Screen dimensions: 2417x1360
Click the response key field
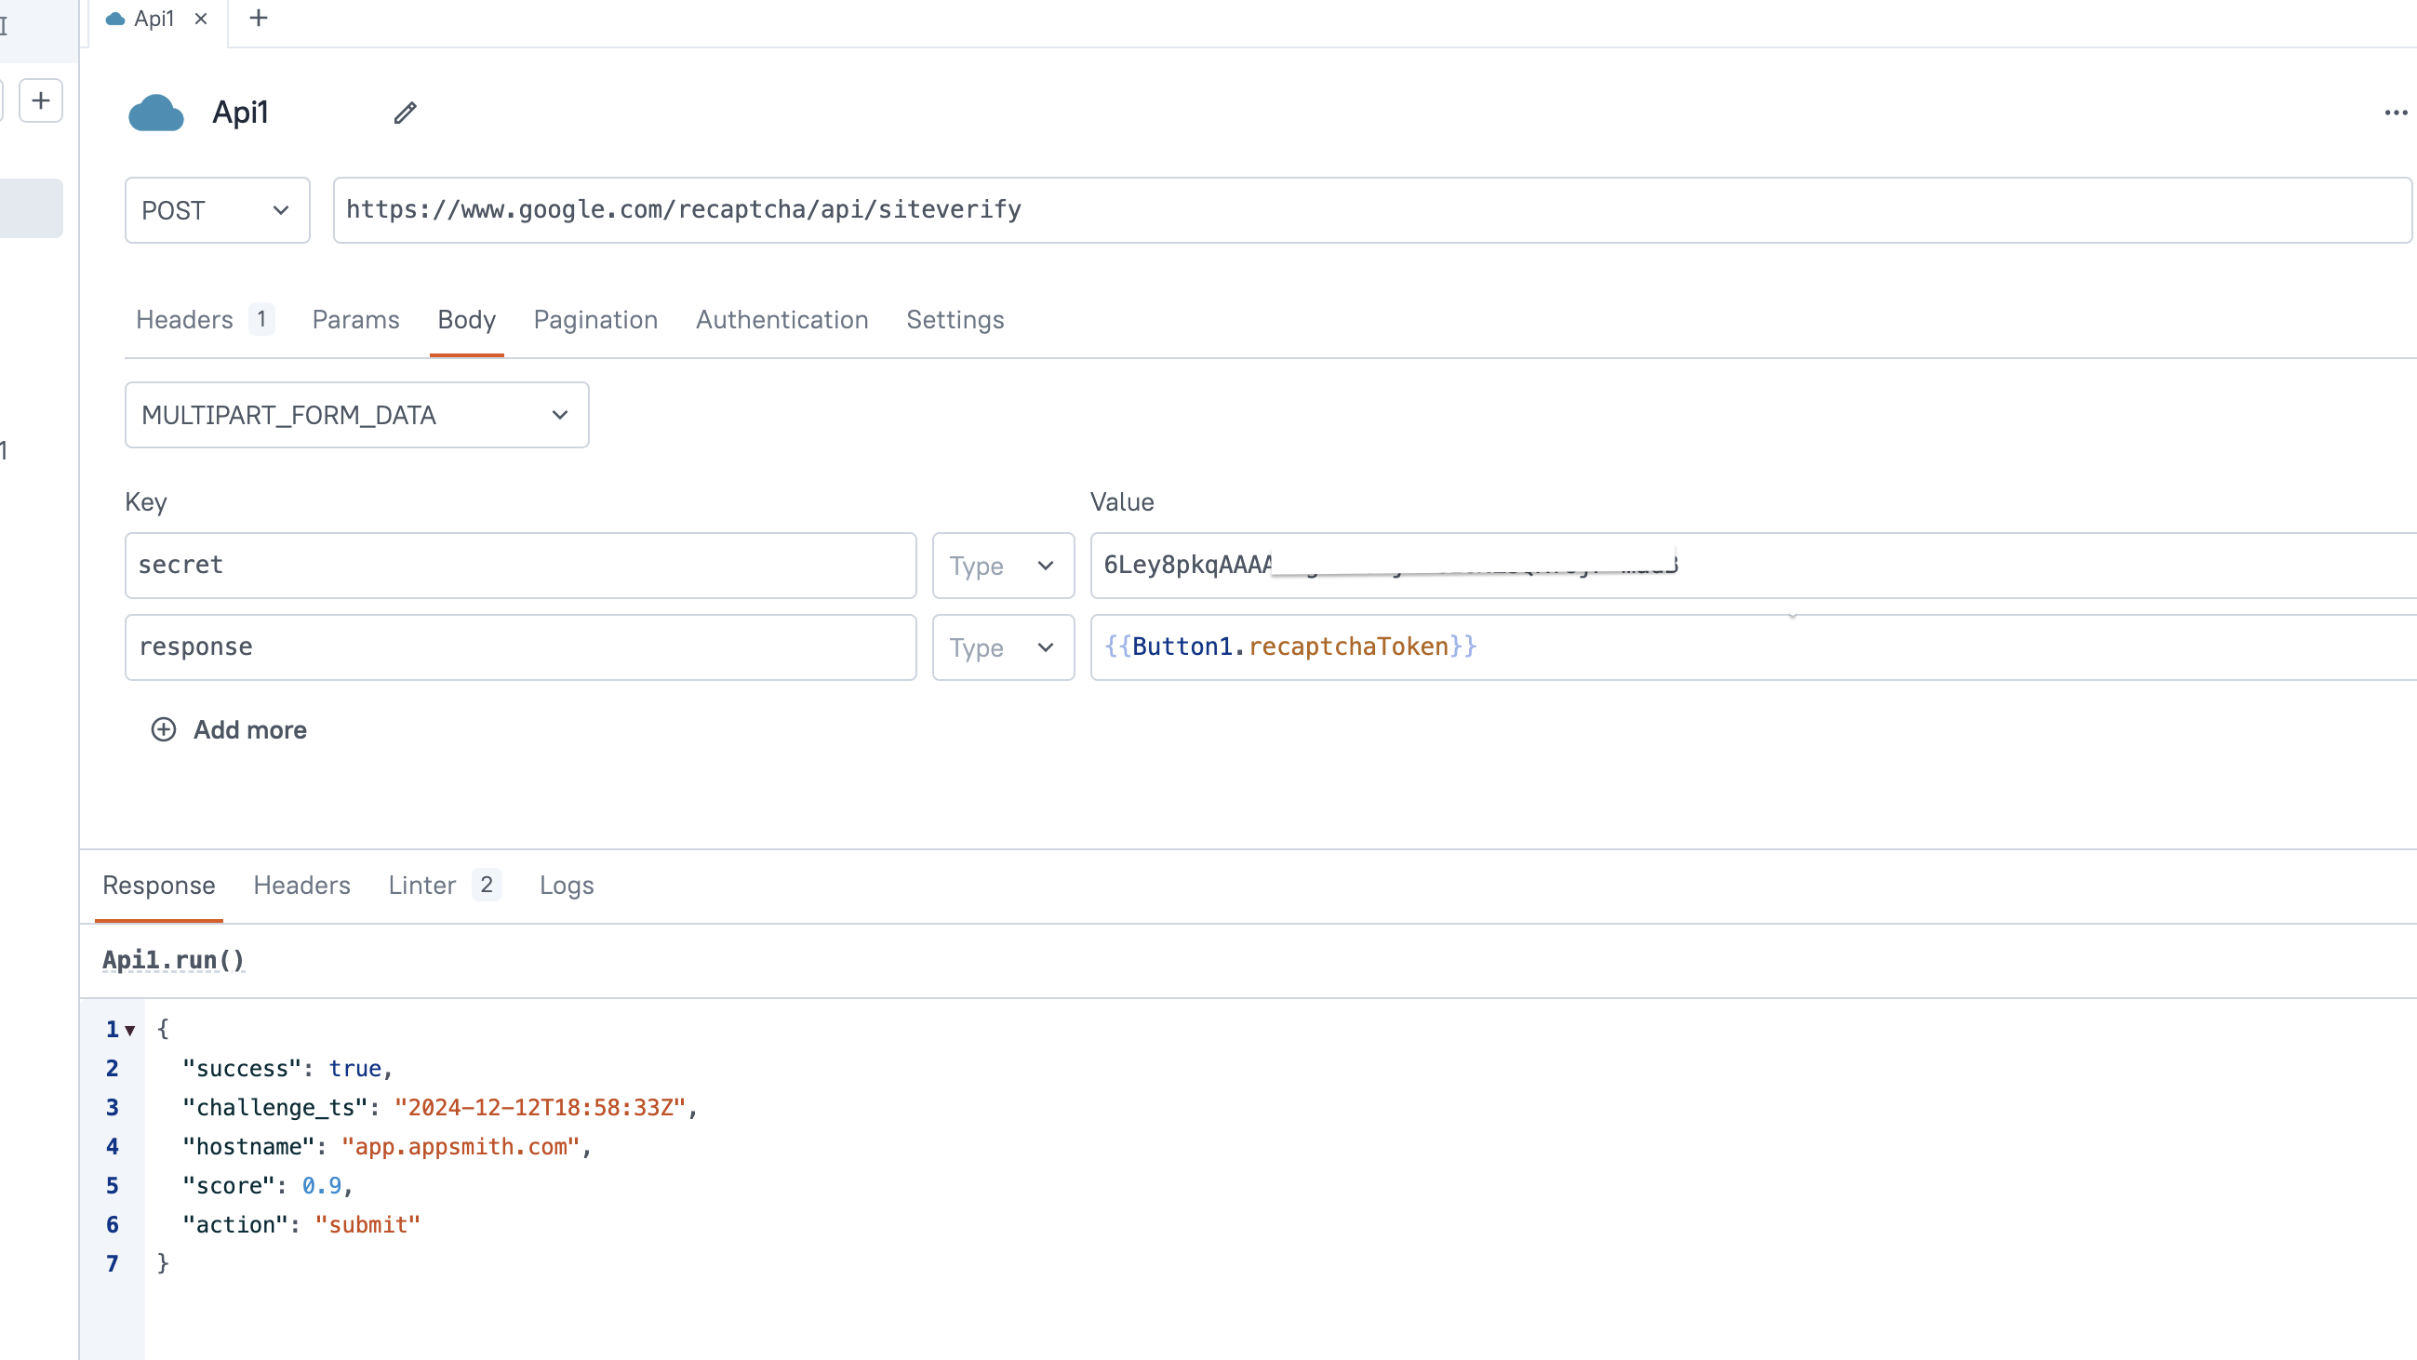point(521,647)
